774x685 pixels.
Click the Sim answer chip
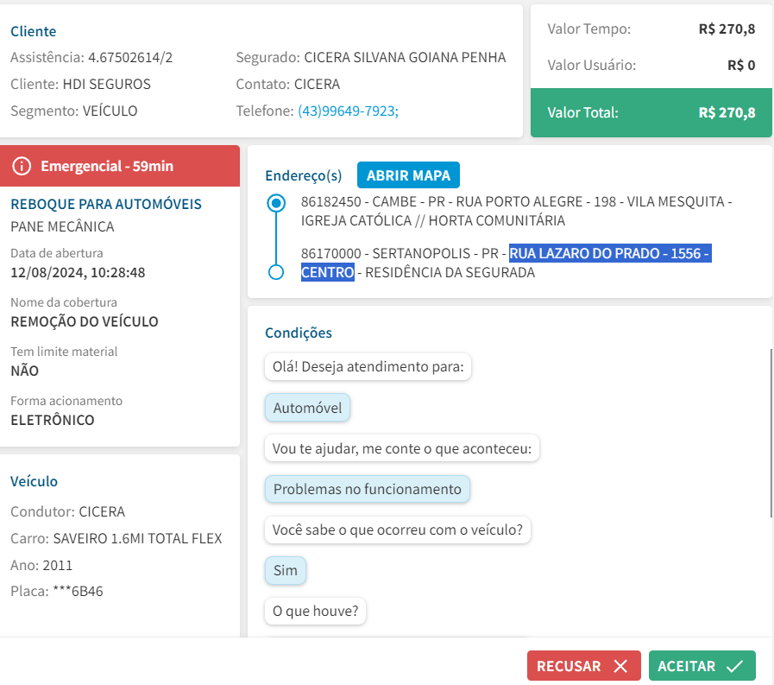[285, 571]
